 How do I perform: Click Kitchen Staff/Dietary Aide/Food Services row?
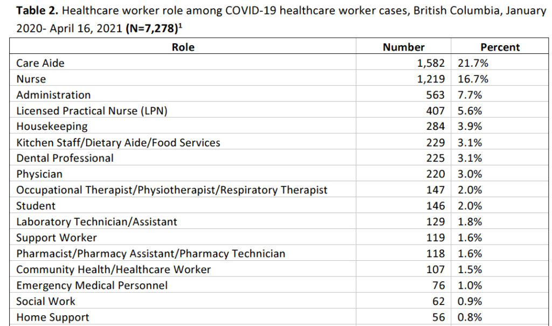(x=118, y=143)
